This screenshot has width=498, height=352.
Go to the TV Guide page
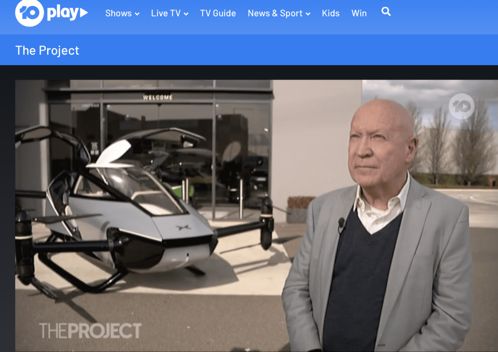point(218,14)
